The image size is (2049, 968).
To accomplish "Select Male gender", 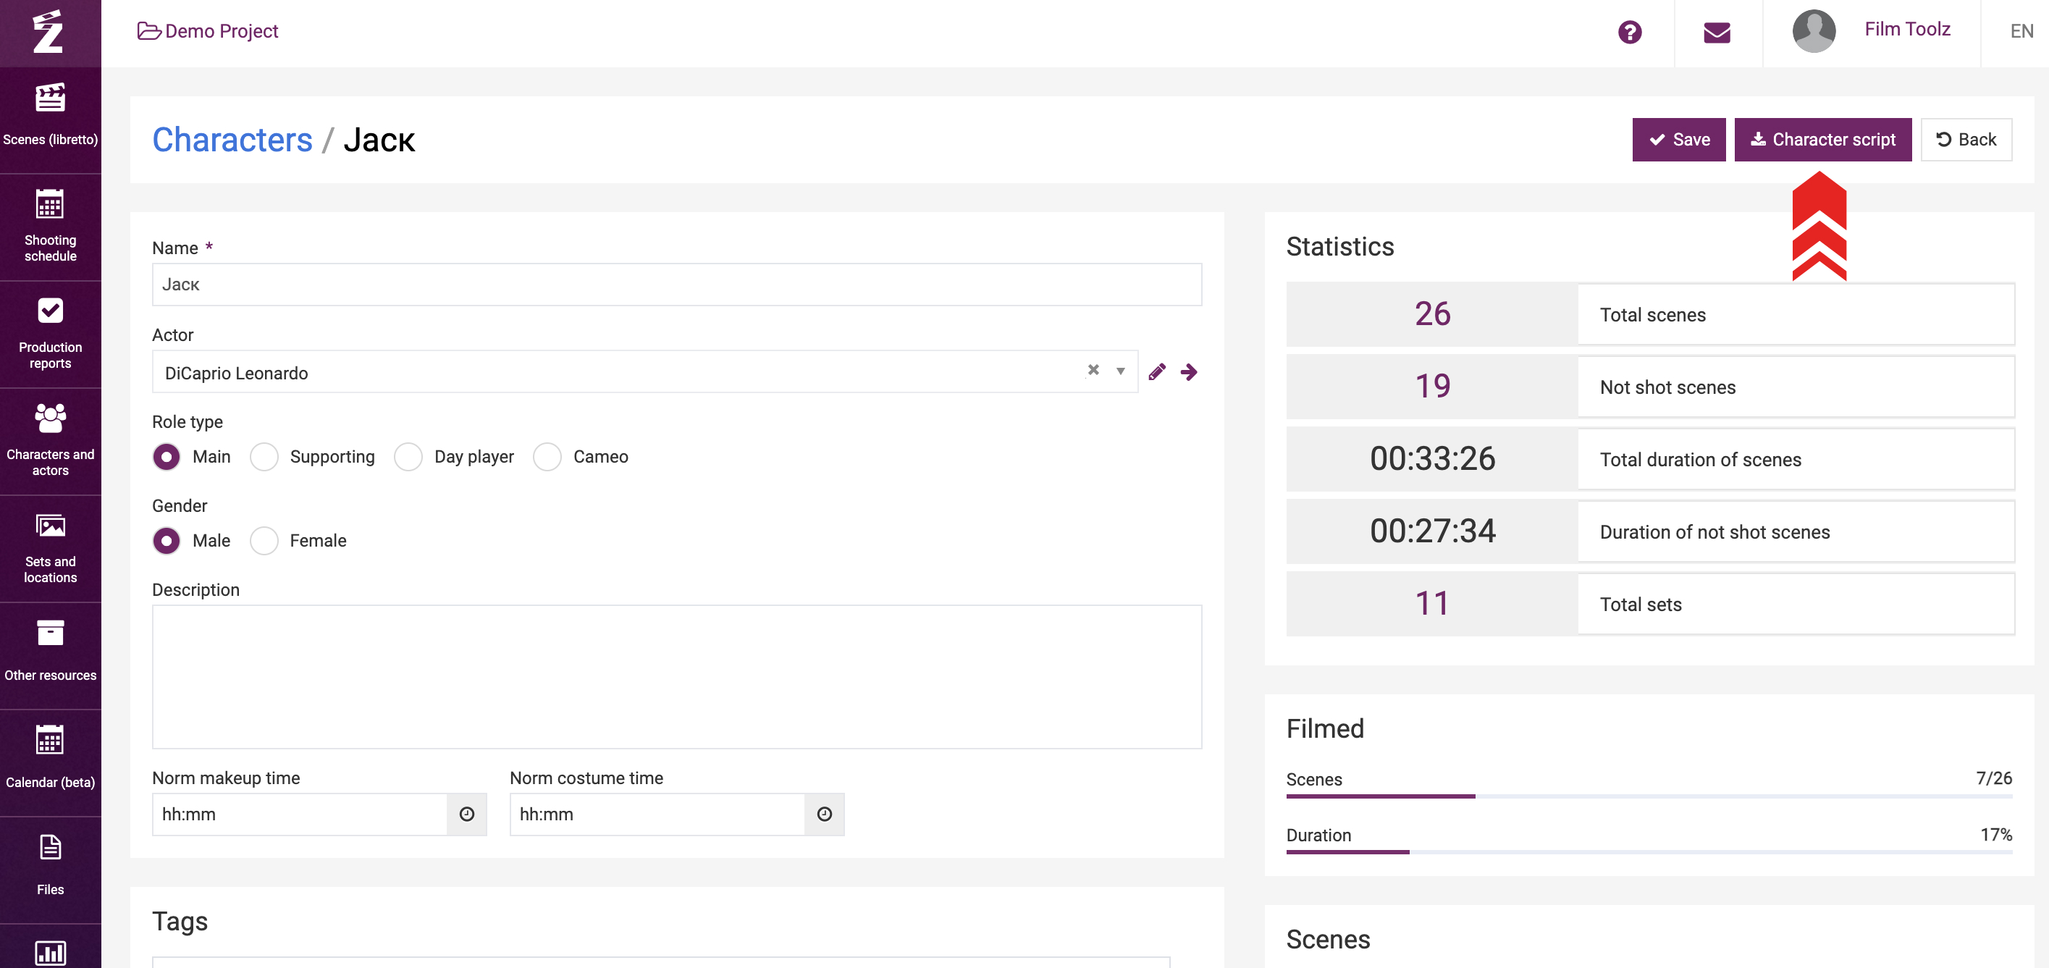I will [x=167, y=541].
